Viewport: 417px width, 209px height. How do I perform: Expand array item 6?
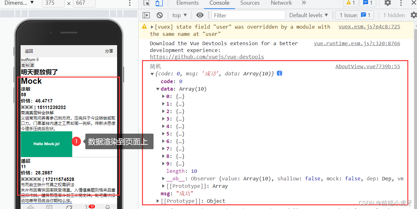163,141
